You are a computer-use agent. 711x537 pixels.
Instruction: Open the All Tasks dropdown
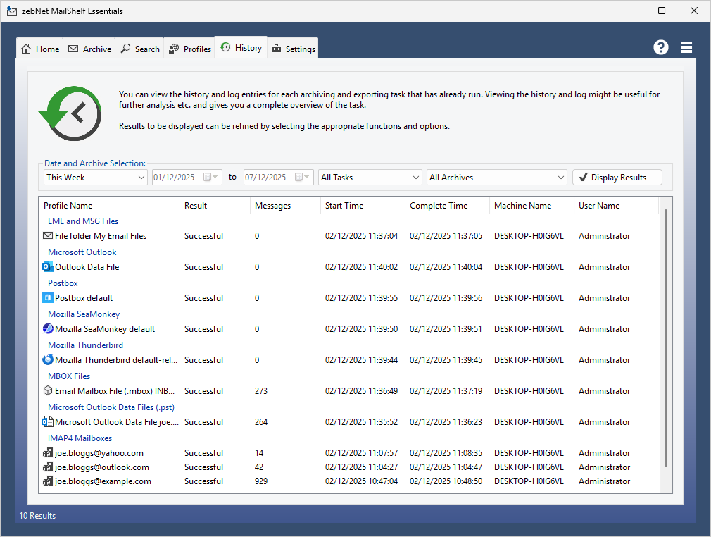(x=415, y=178)
